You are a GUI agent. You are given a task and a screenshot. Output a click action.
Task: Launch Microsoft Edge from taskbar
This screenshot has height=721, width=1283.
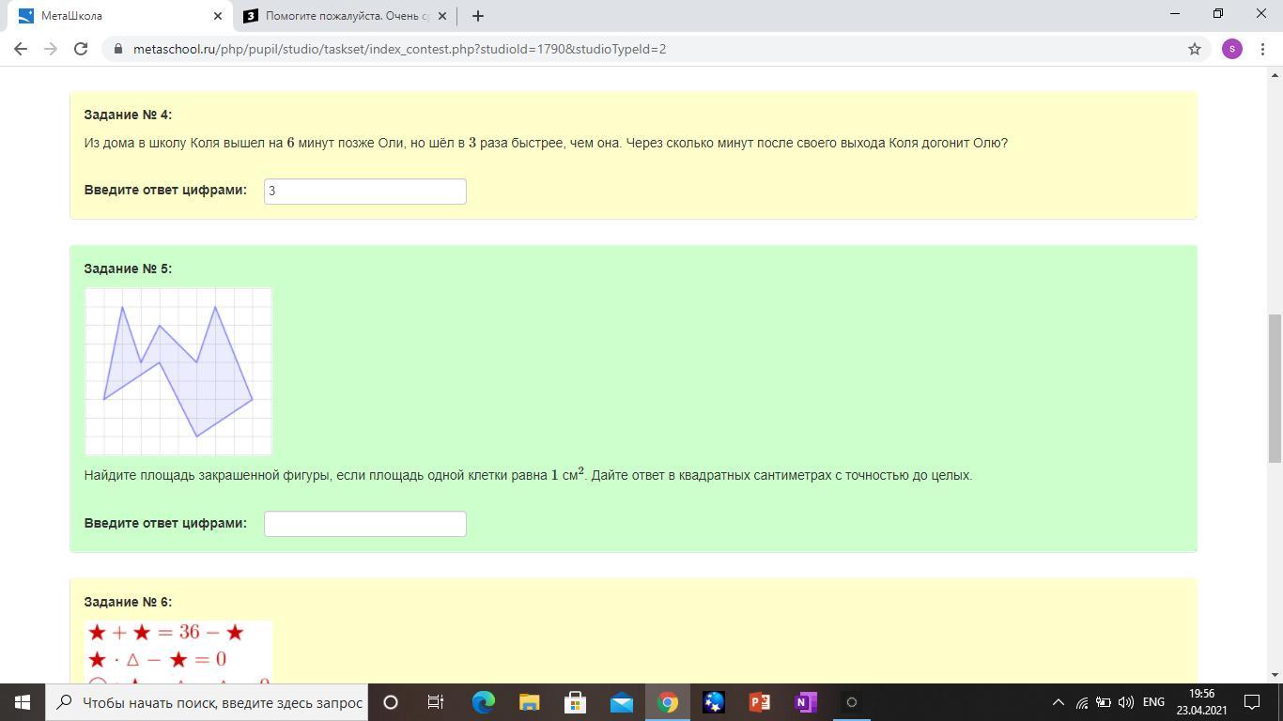pos(483,702)
